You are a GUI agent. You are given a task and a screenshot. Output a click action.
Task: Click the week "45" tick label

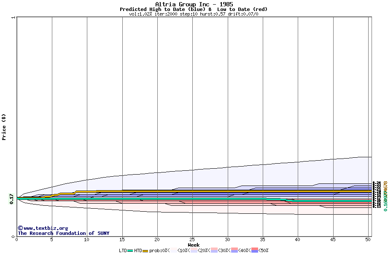tap(333, 240)
